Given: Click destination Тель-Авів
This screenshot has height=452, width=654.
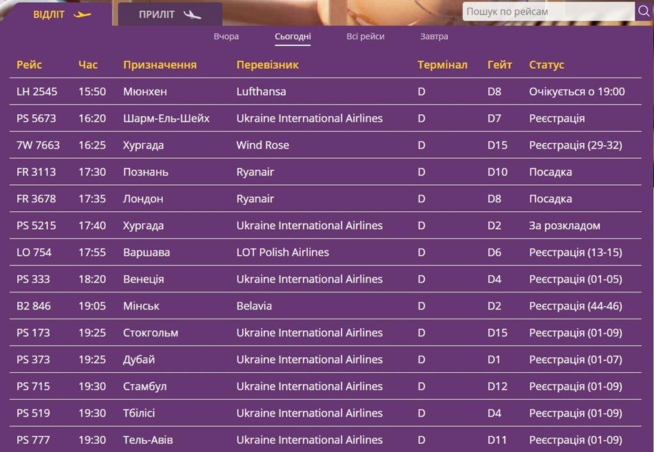Looking at the screenshot, I should coord(148,440).
